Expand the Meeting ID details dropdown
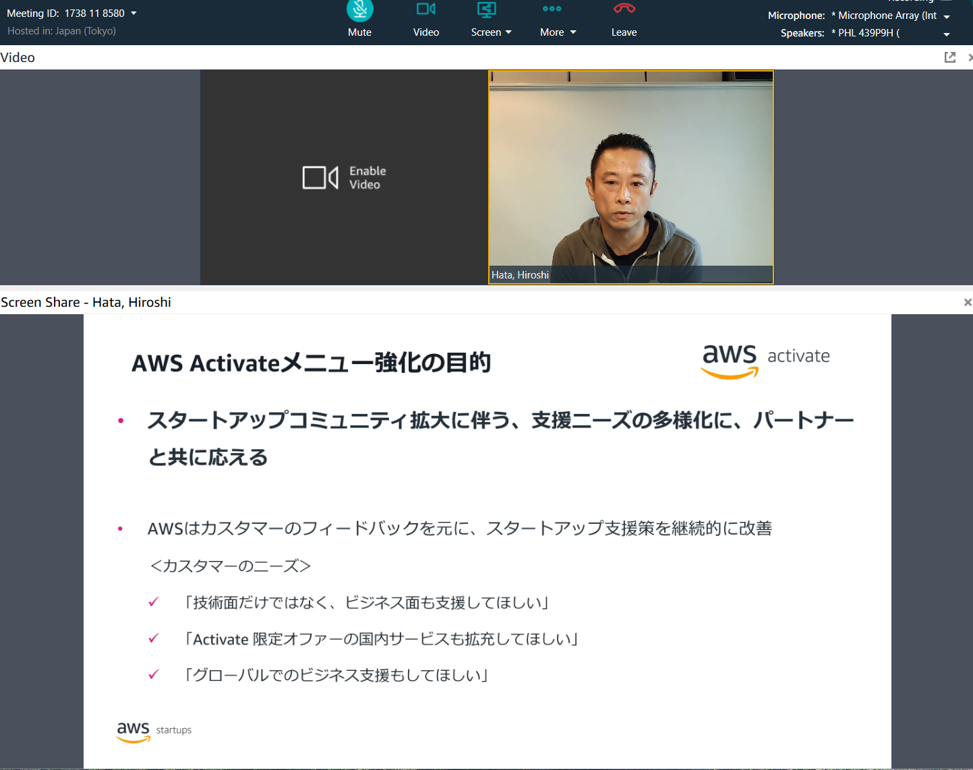The height and width of the screenshot is (770, 973). coord(134,13)
